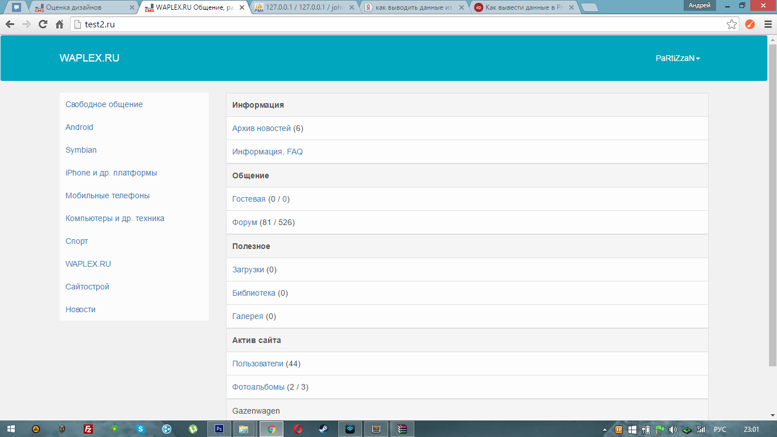This screenshot has height=437, width=777.
Task: Open the Загрузки downloads link
Action: pyautogui.click(x=248, y=269)
